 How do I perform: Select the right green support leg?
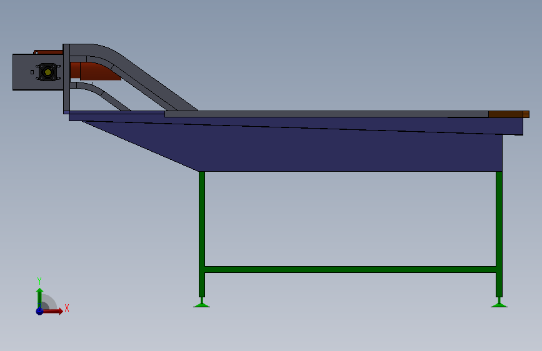coord(499,234)
